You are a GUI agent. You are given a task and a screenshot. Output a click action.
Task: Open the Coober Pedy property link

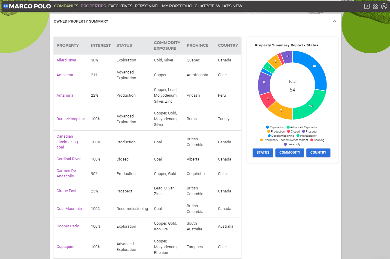(68, 226)
